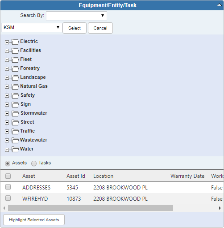This screenshot has height=228, width=224.
Task: Click the Electric folder icon
Action: [15, 42]
